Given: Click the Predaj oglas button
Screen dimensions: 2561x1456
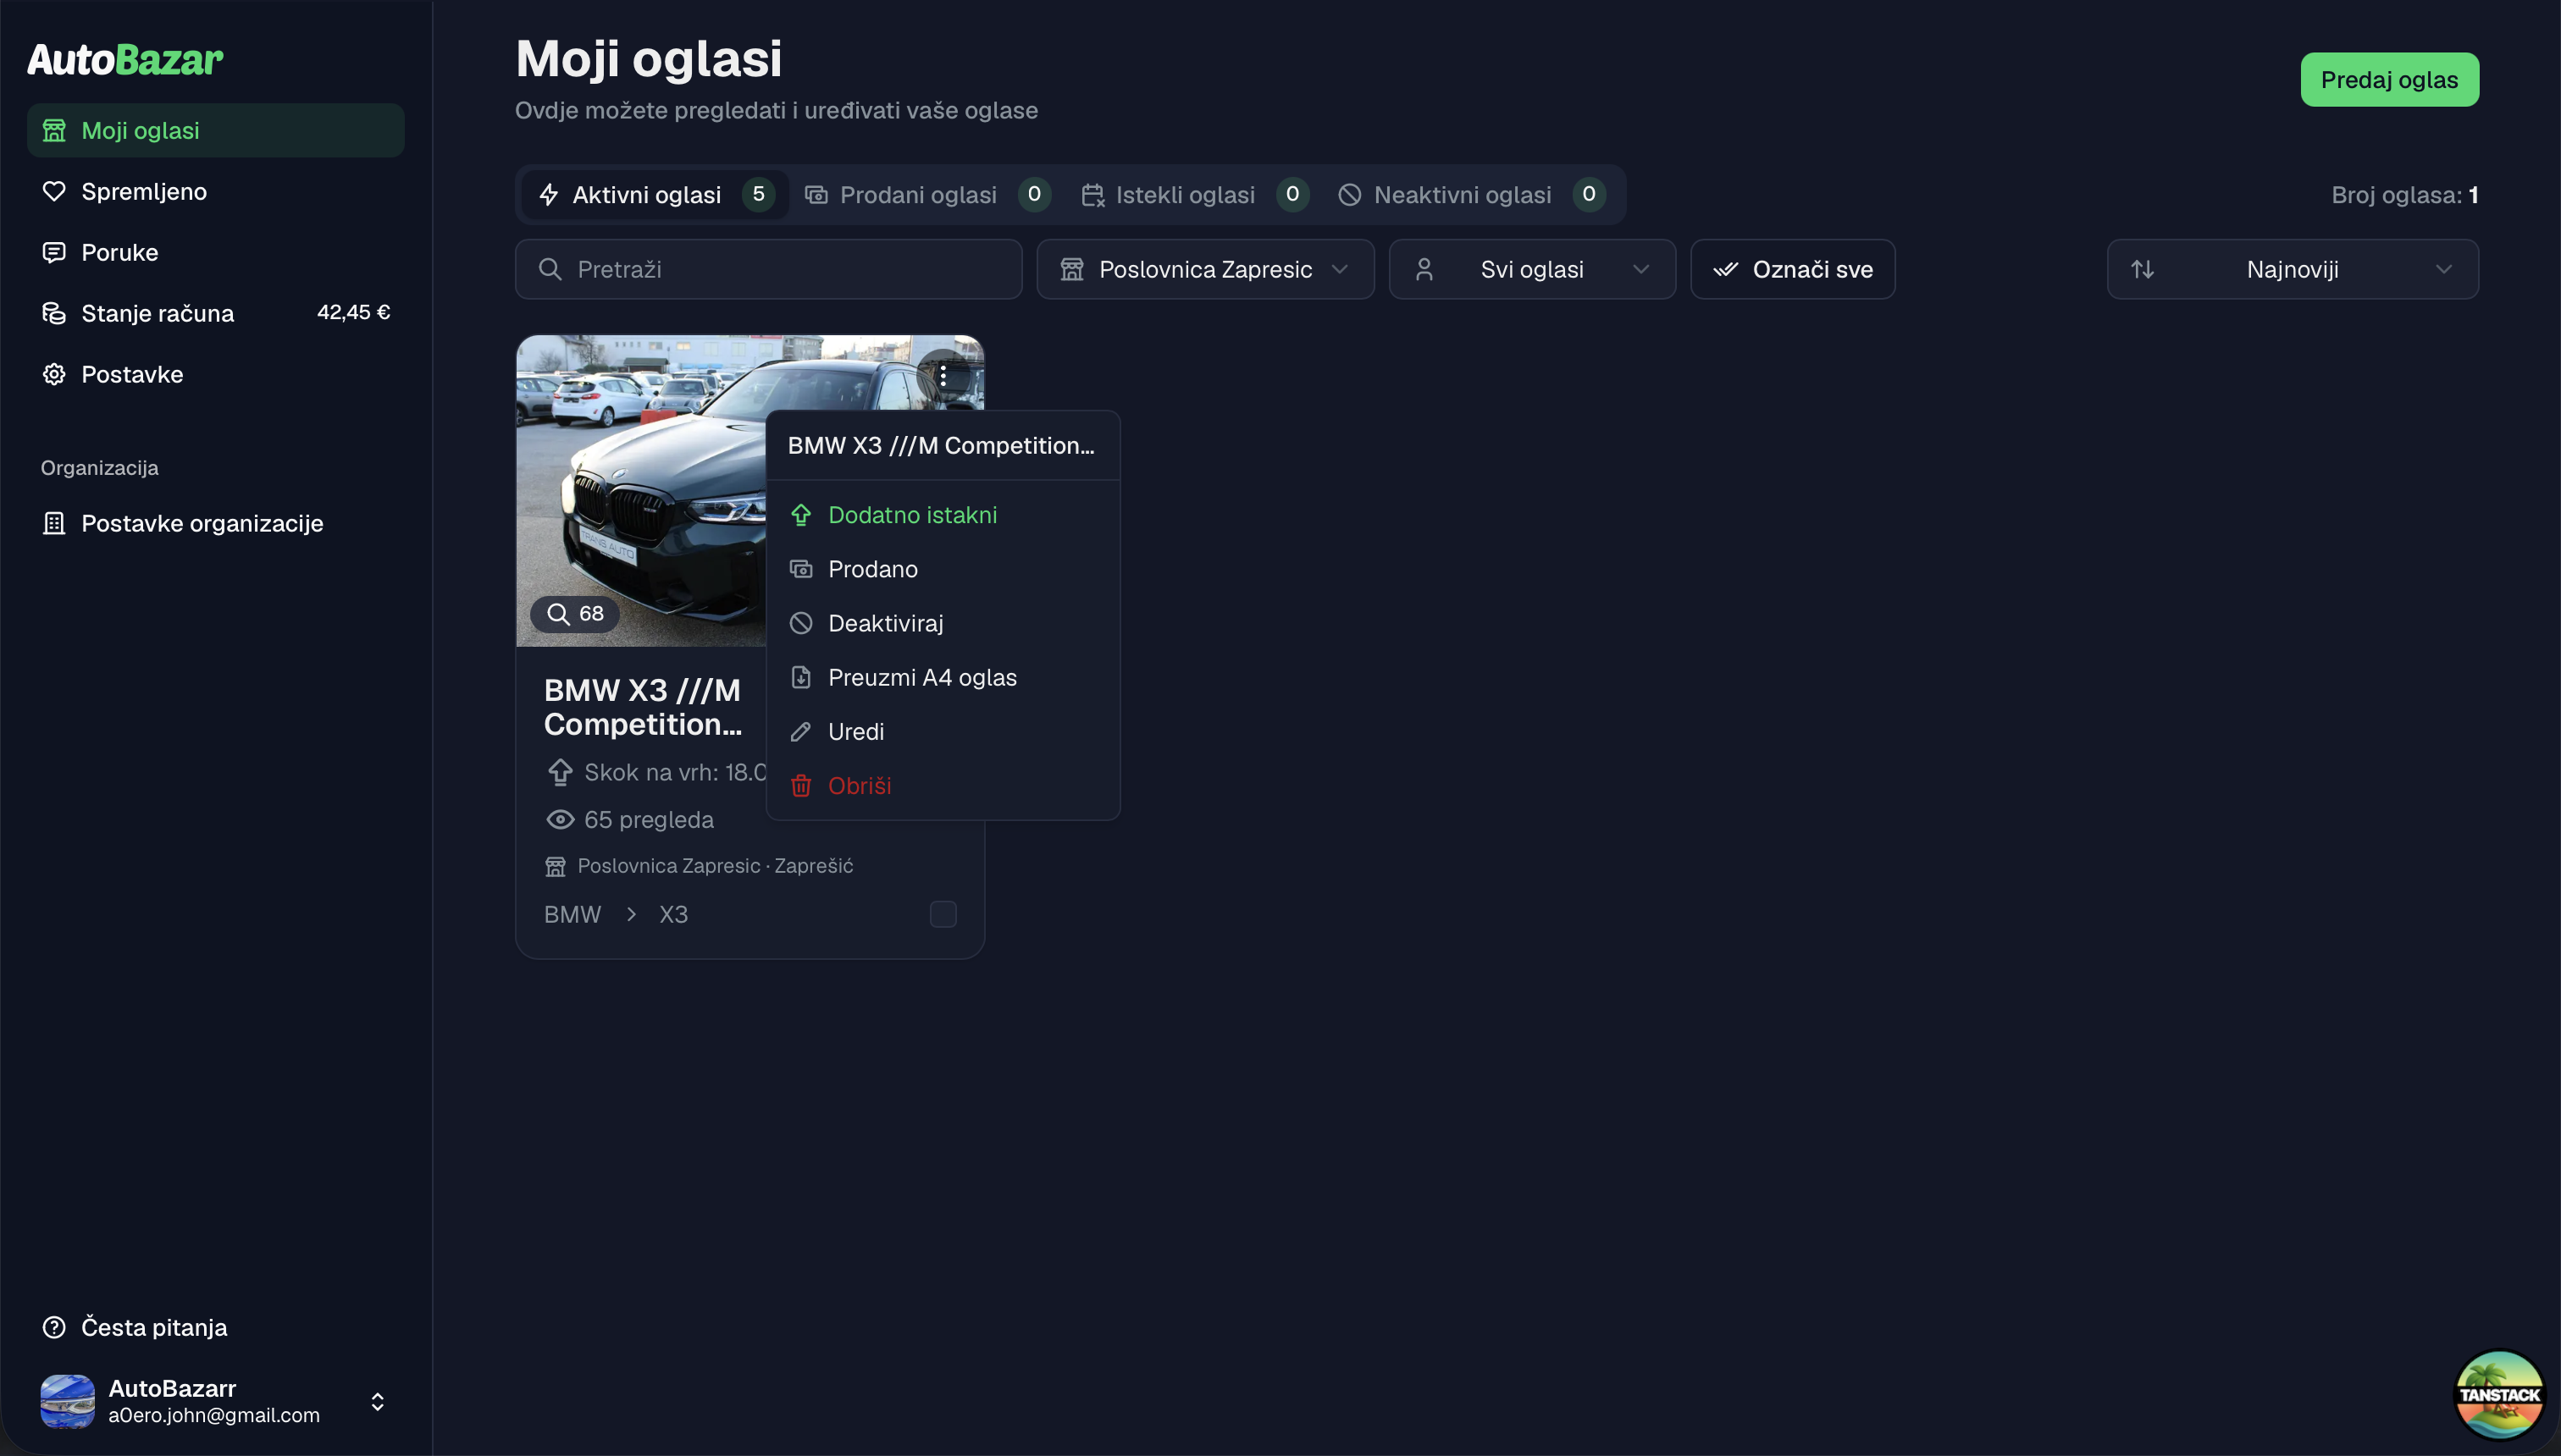Looking at the screenshot, I should pos(2389,79).
